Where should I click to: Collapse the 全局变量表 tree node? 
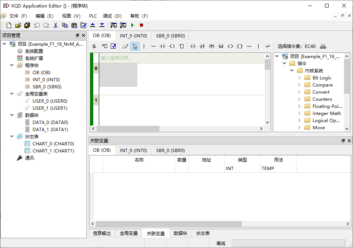[x=12, y=94]
